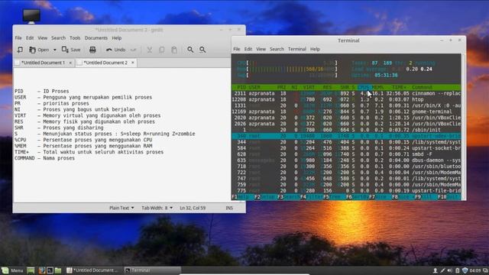489x275 pixels.
Task: Click the Find magnifier icon in gedit
Action: pos(190,50)
